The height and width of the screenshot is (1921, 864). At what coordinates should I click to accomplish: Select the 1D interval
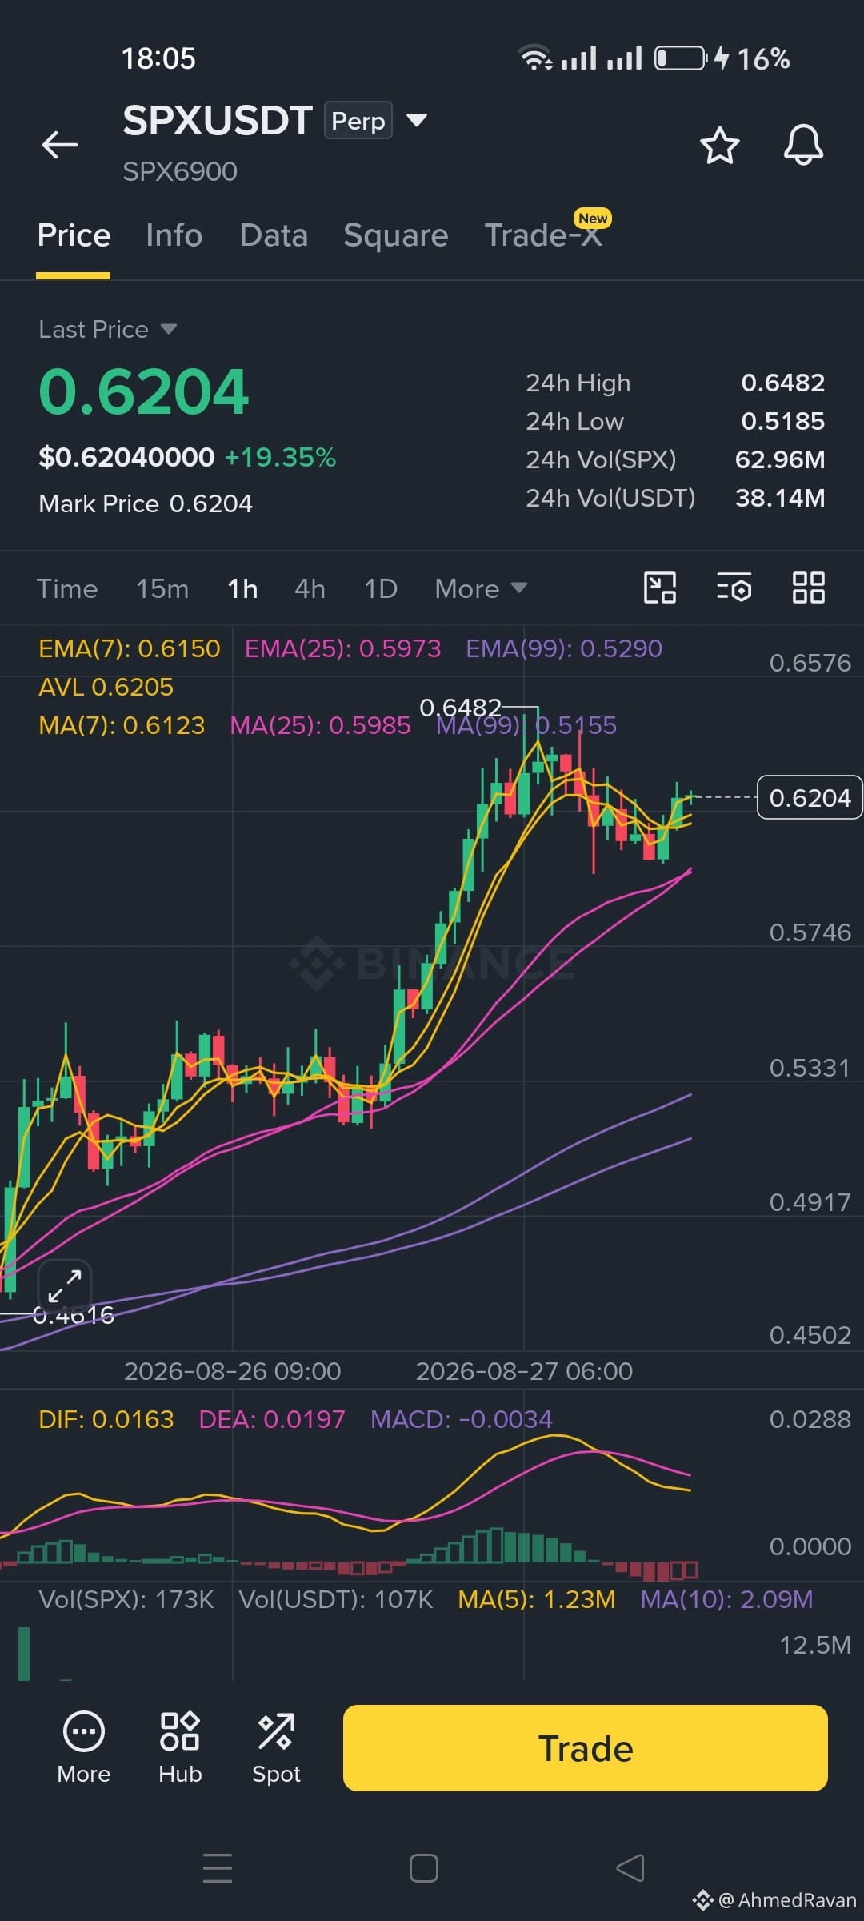[x=381, y=588]
